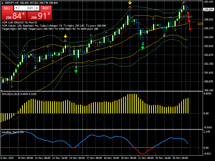Click the 200.150 price axis label
The image size is (215, 161).
click(x=209, y=90)
